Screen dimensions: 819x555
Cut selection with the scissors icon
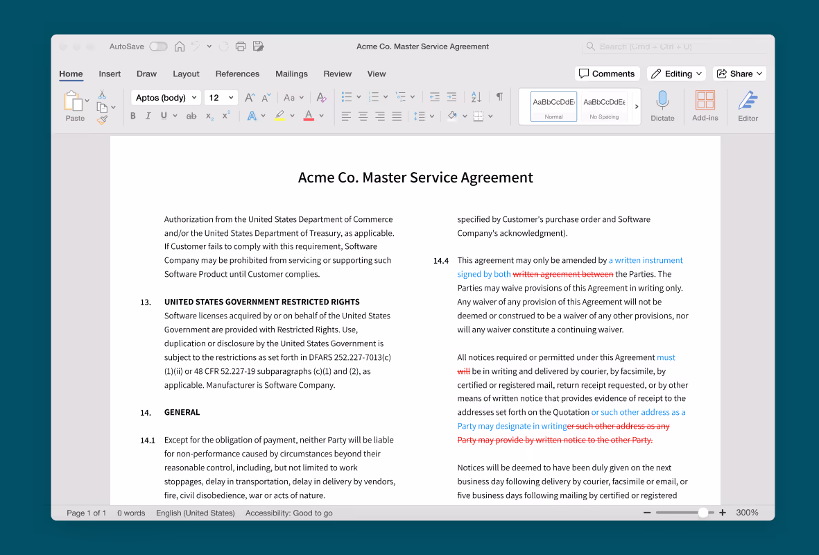click(103, 94)
